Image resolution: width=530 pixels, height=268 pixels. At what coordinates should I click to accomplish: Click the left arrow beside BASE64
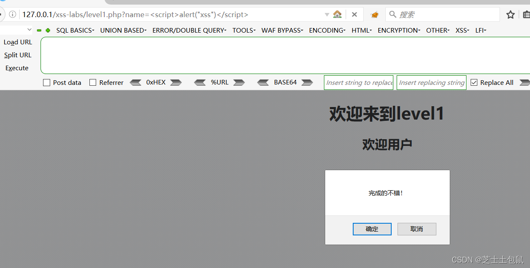pos(263,82)
